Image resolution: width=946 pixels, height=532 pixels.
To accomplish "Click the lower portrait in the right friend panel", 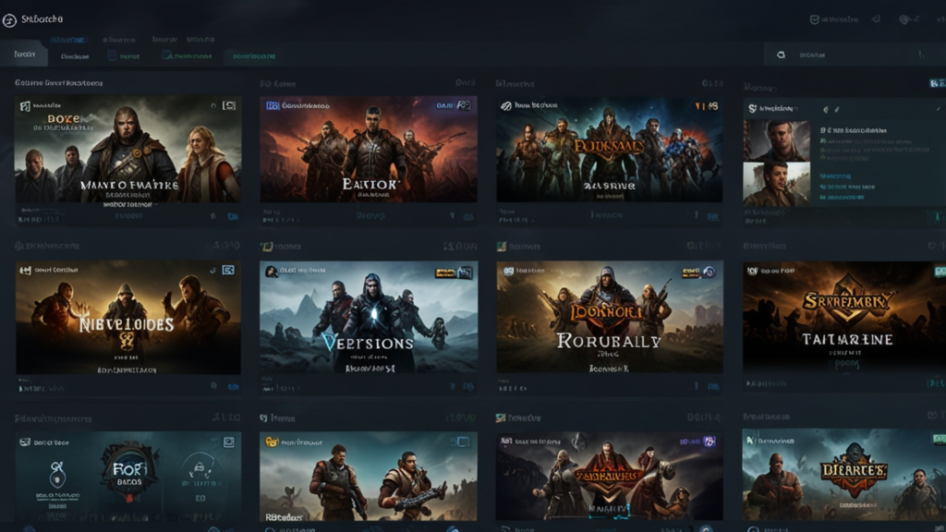I will (776, 185).
